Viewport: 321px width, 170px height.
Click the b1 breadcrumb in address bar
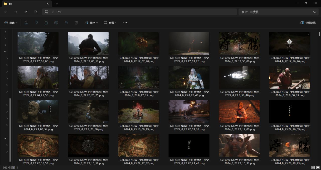click(59, 12)
